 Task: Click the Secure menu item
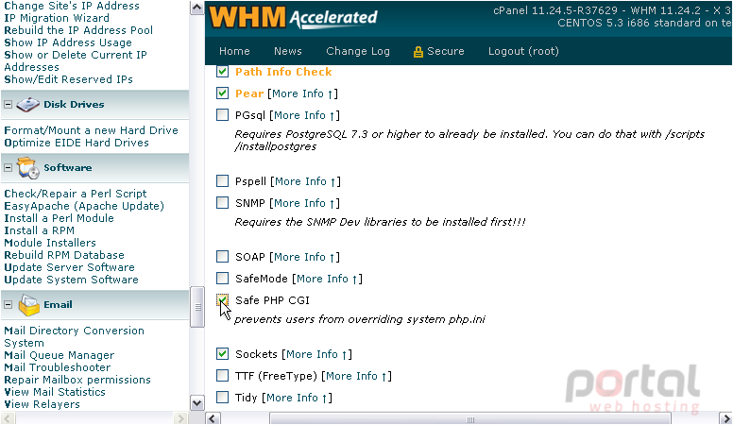pyautogui.click(x=438, y=51)
